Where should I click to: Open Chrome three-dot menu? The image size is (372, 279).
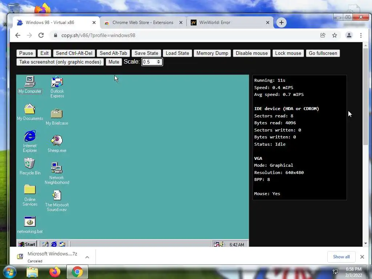pos(361,35)
